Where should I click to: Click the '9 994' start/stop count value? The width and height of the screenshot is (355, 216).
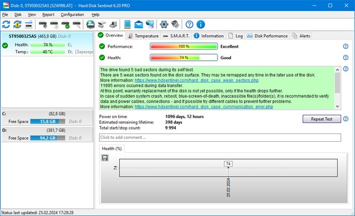(x=170, y=128)
